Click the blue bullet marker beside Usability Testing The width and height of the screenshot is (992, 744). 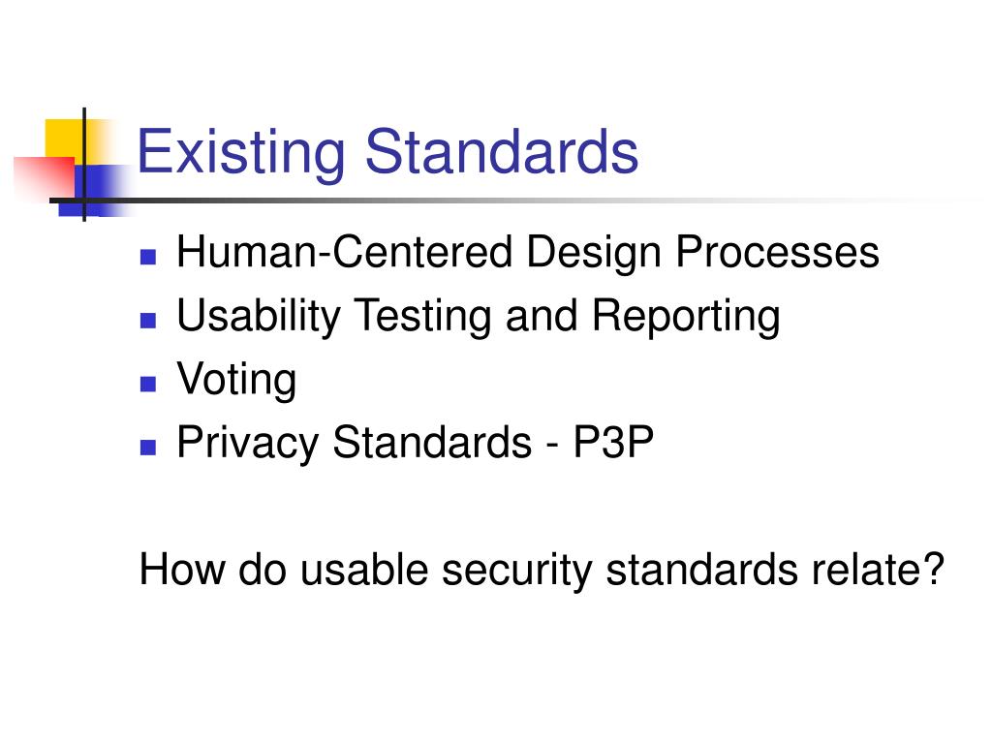click(148, 320)
